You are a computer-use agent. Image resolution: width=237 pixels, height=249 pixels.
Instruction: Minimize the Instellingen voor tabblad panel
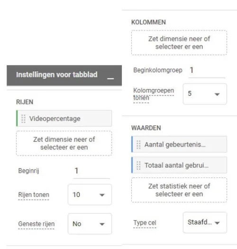(x=110, y=78)
